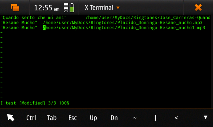Viewport: 213px width, 127px height.
Task: Tap the Dn key button
Action: click(x=114, y=118)
